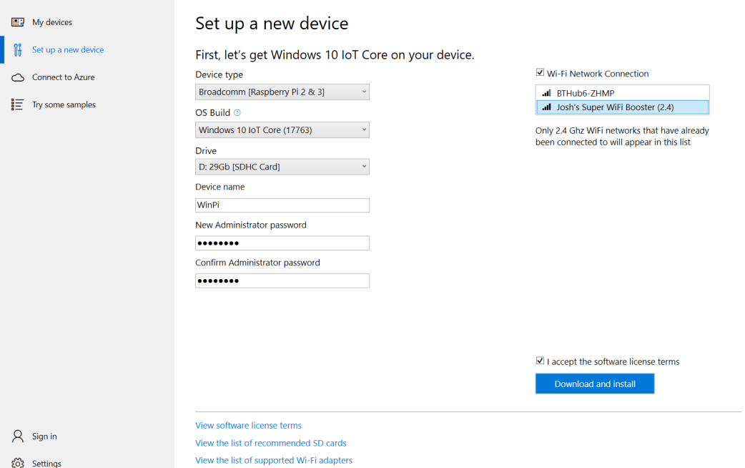Click the help icon next to OS Build
This screenshot has height=468, width=745.
pos(239,112)
